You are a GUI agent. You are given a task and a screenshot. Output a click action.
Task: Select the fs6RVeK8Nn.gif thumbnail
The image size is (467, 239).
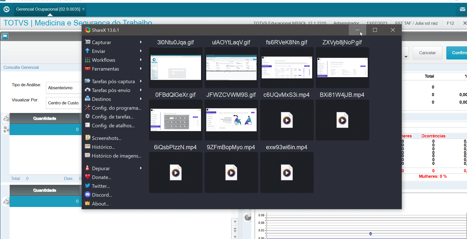tap(287, 67)
